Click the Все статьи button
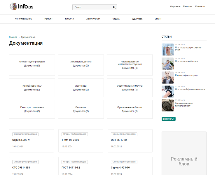Screen dimensions: 215x175 click(169, 119)
